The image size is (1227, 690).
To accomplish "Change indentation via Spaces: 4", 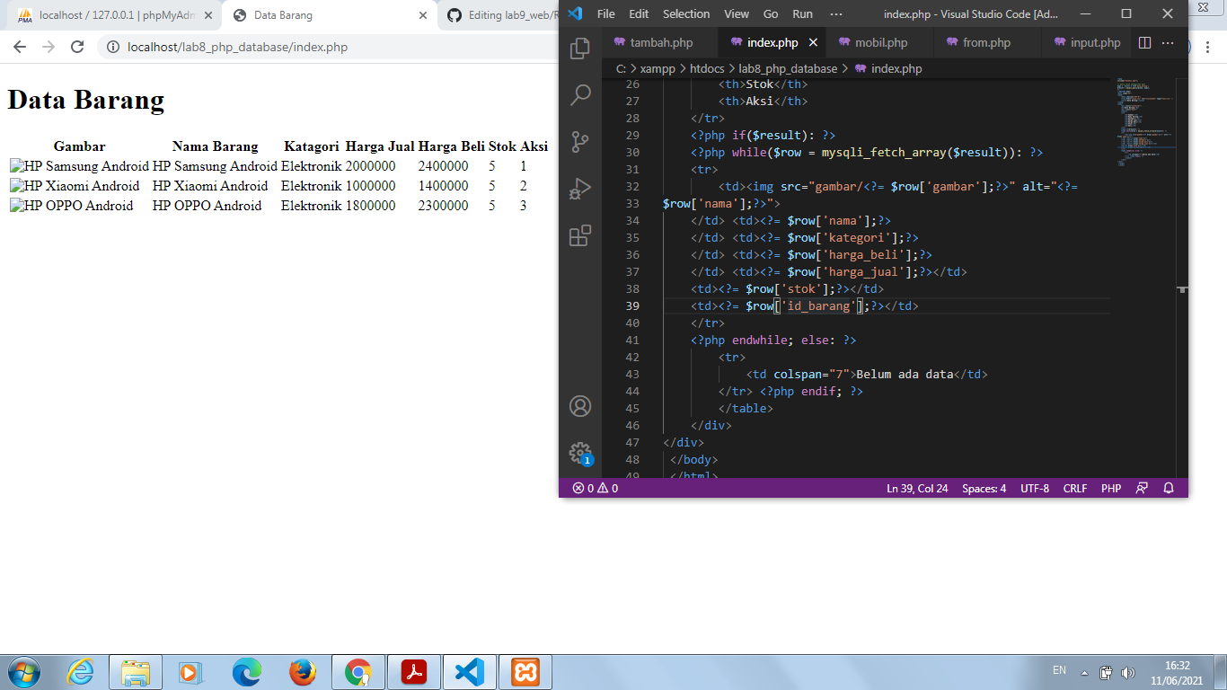I will coord(984,489).
